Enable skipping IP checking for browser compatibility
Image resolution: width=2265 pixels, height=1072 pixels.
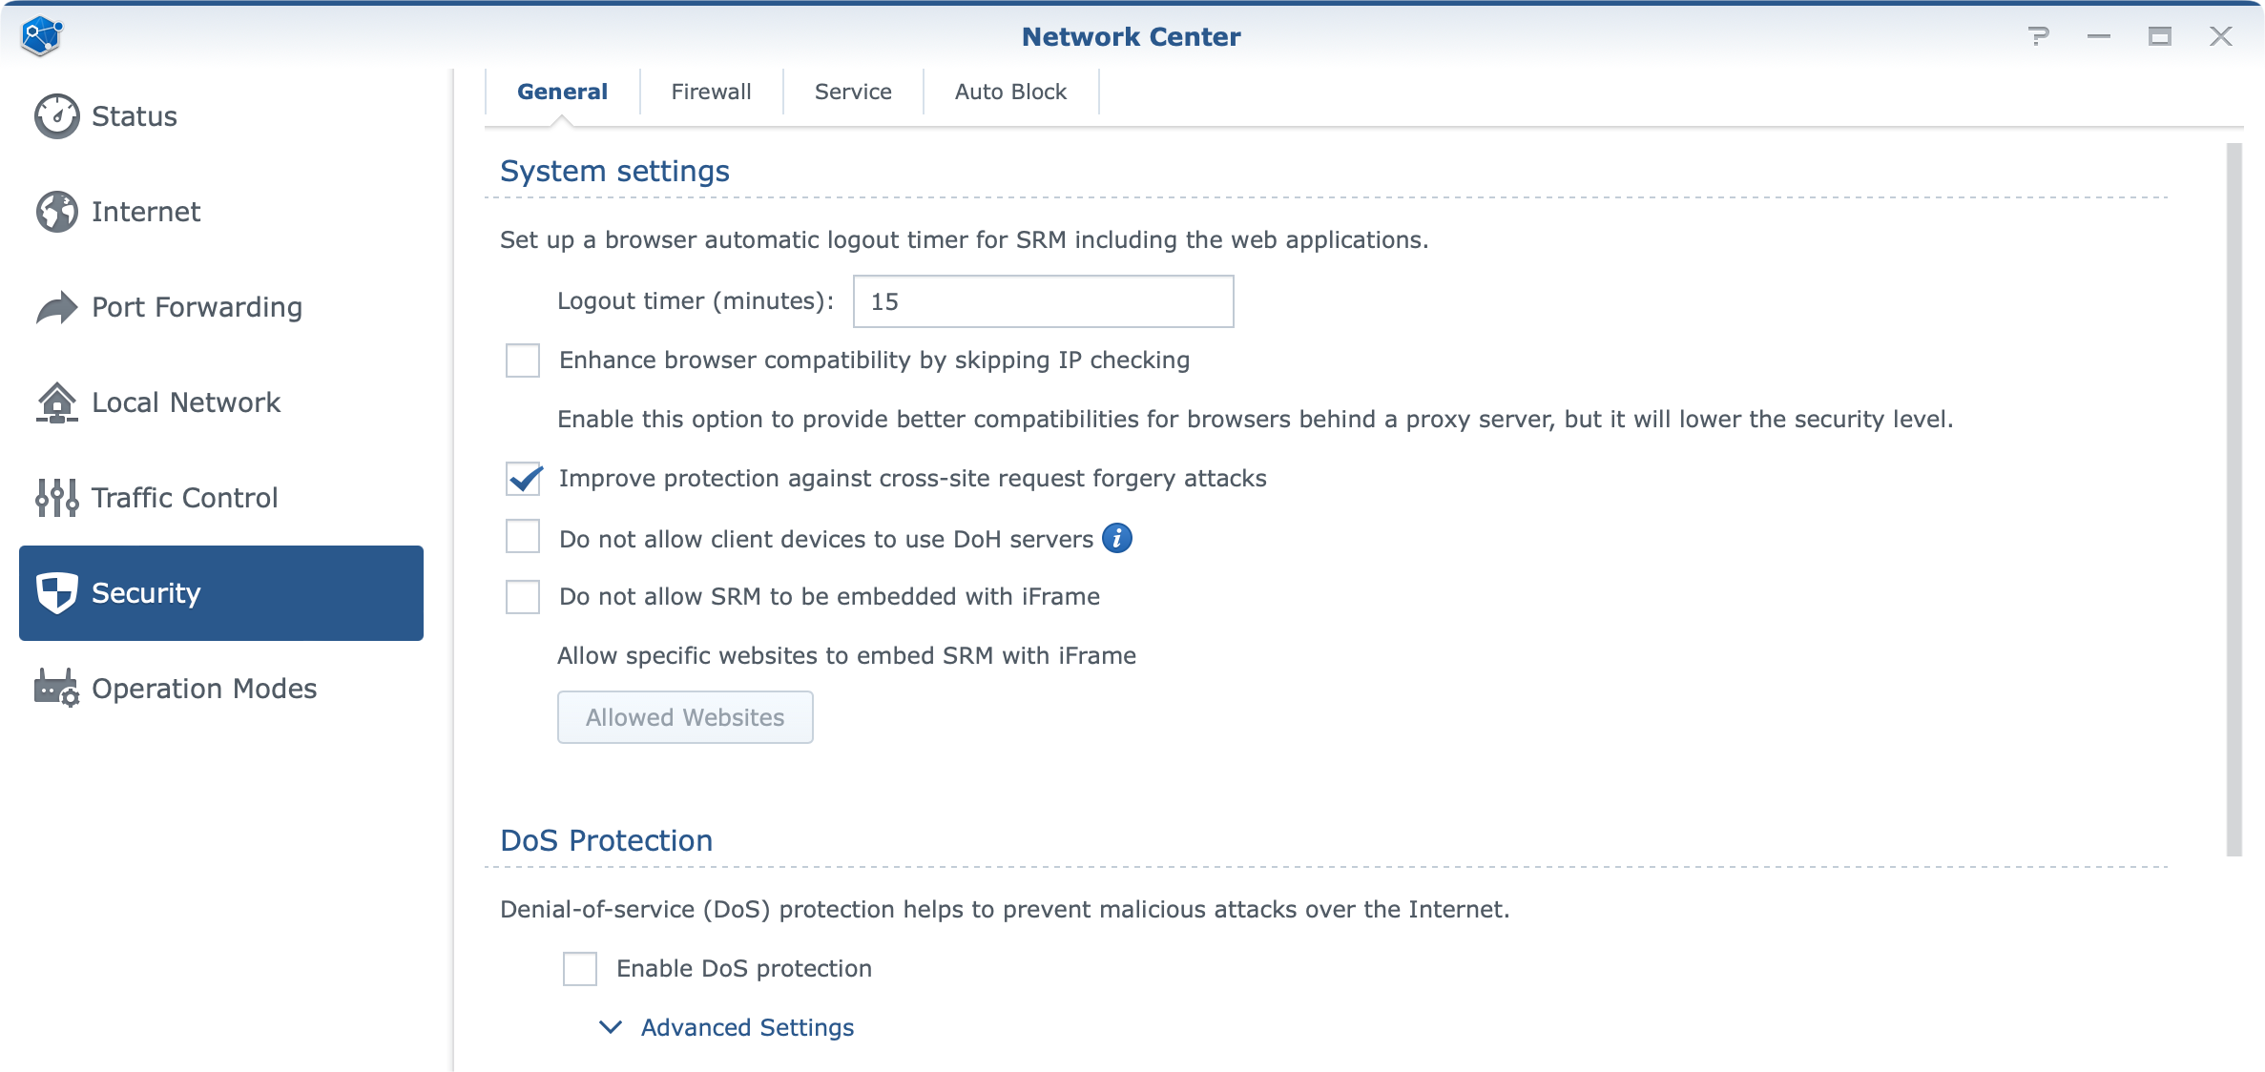(523, 361)
